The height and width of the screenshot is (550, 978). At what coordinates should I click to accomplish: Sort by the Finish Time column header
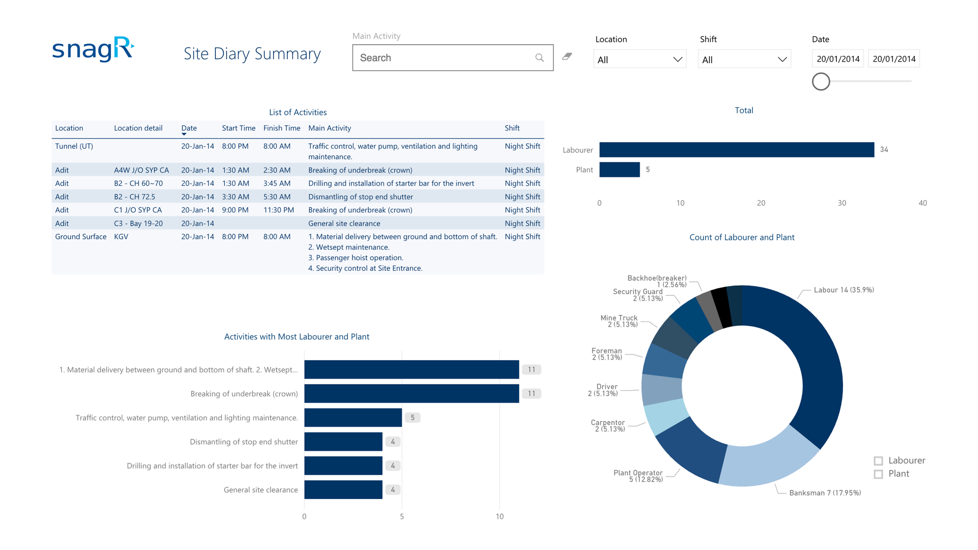[x=282, y=128]
